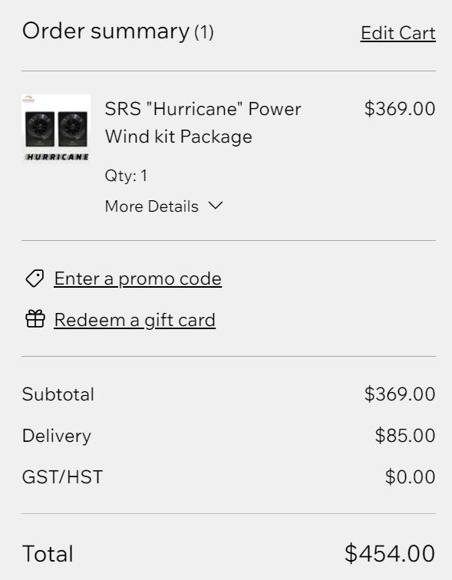Expand More Details chevron arrow
Screen dimensions: 452x580
[216, 206]
